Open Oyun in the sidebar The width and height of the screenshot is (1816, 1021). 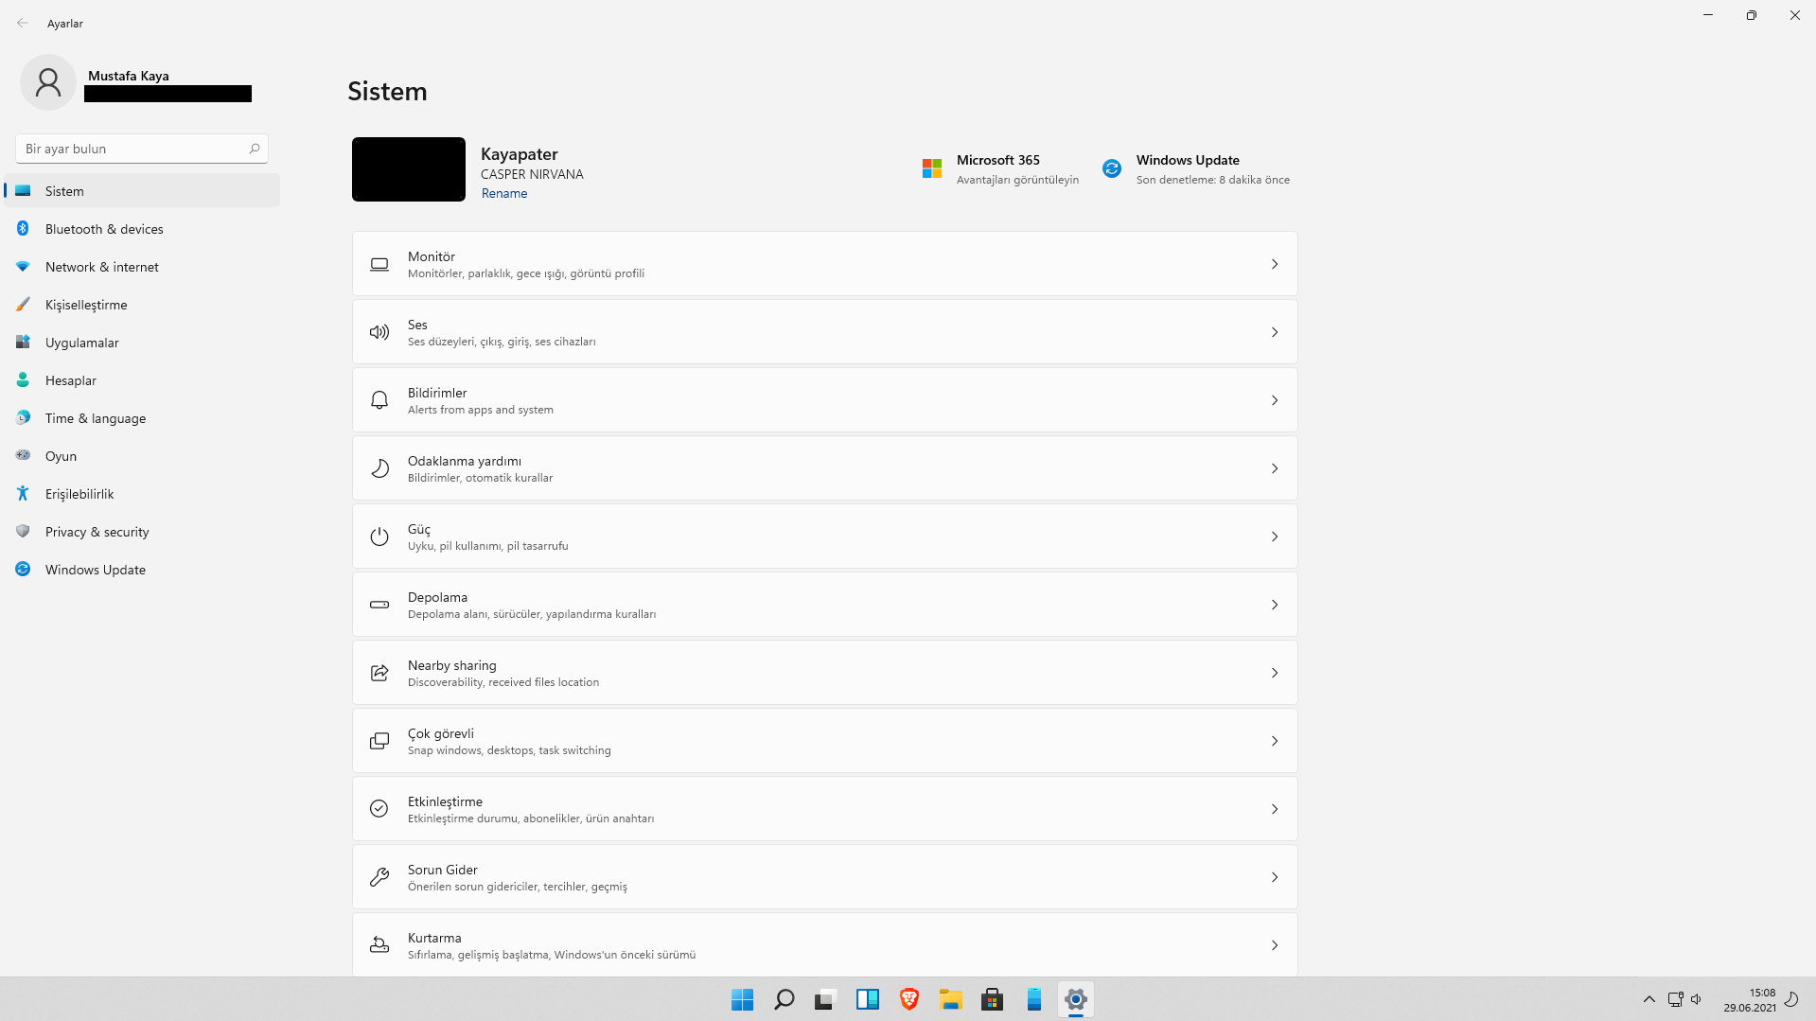(x=143, y=456)
